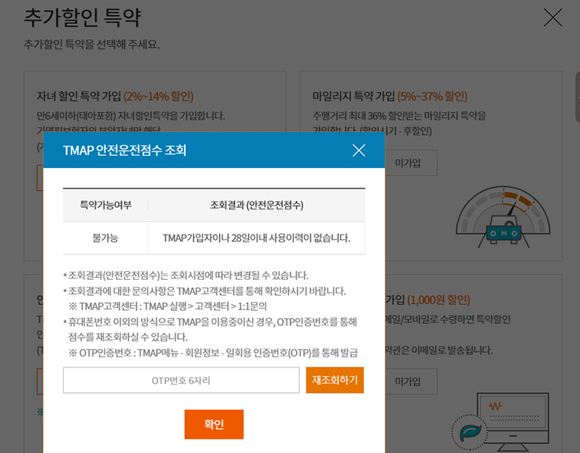Viewport: 580px width, 453px height.
Task: Close the TMAP 안전운전점수 조회 dialog
Action: point(359,151)
